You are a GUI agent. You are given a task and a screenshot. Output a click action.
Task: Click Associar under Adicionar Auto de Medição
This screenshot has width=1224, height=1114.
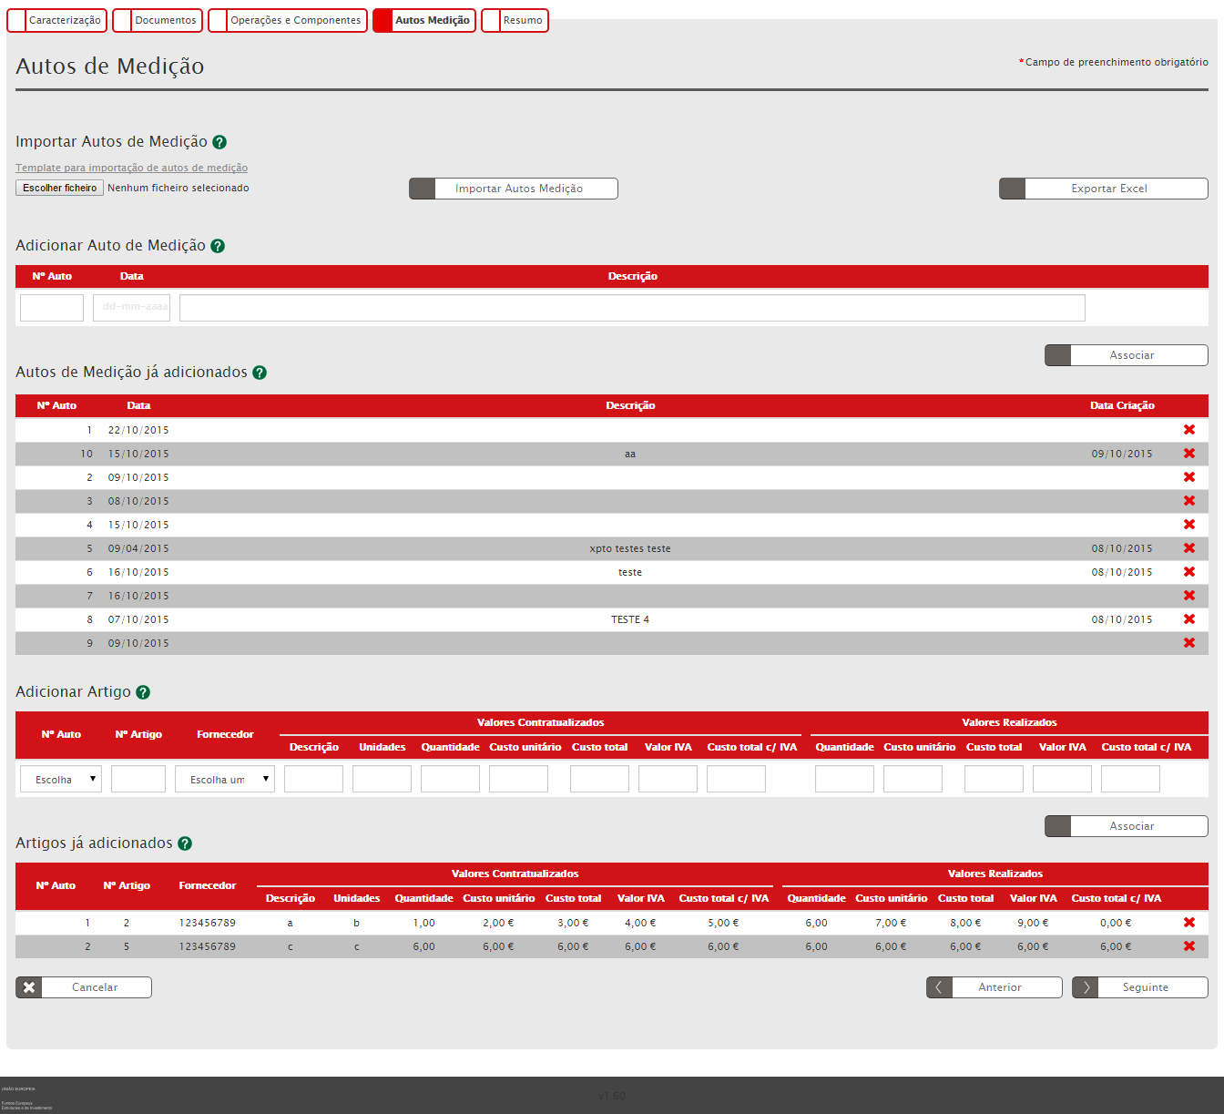1127,355
